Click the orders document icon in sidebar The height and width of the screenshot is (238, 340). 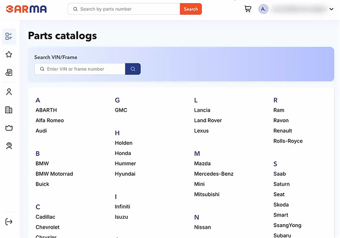[x=9, y=73]
